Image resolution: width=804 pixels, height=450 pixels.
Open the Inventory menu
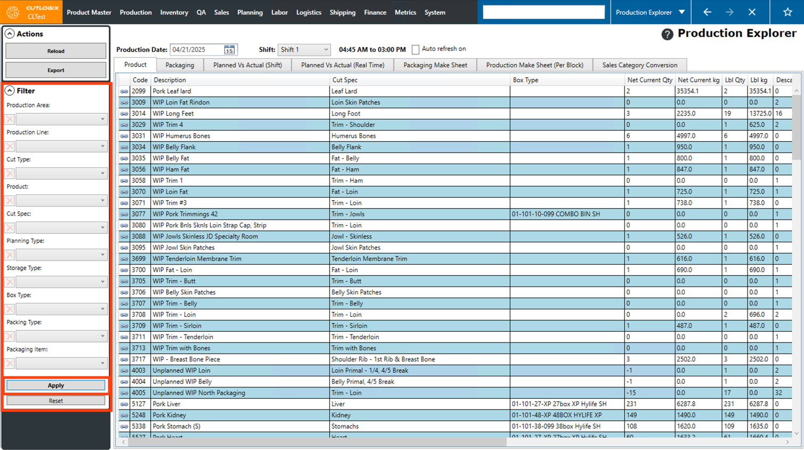(174, 12)
